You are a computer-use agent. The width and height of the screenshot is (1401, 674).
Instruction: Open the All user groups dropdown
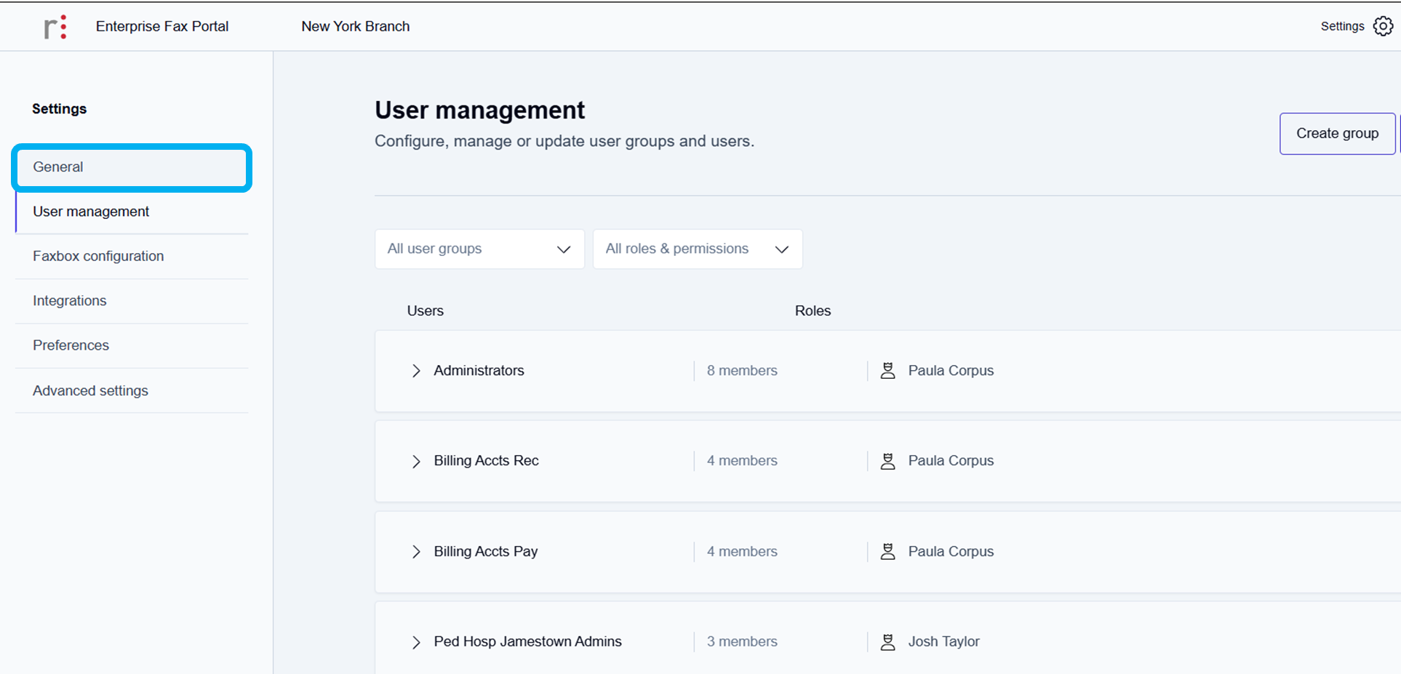[479, 249]
